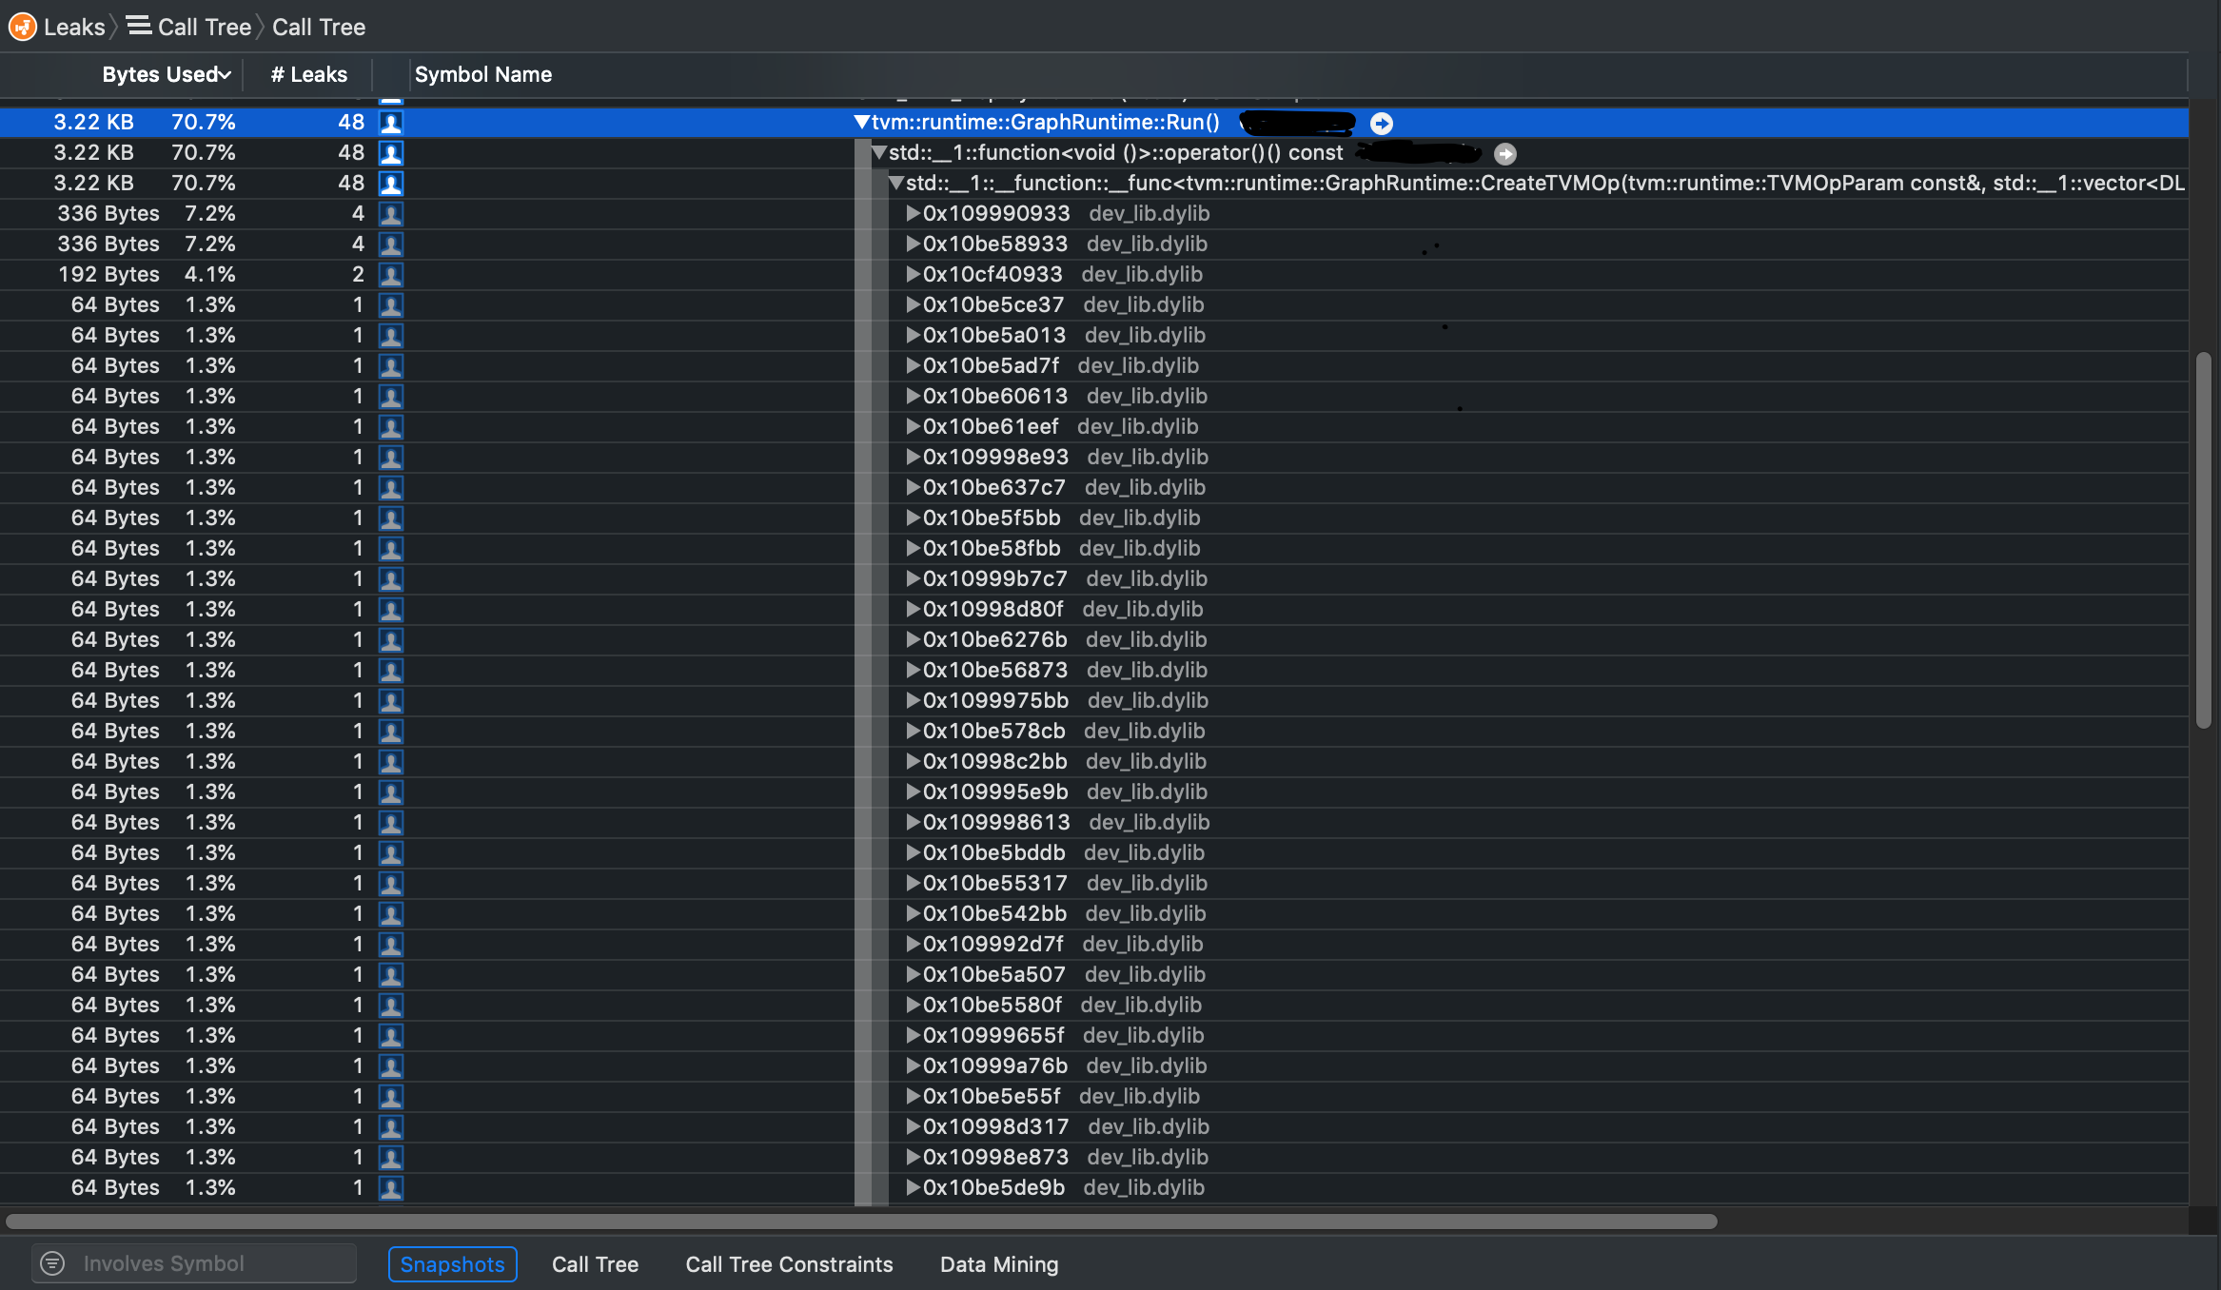Open the Call Tree options button

595,1264
